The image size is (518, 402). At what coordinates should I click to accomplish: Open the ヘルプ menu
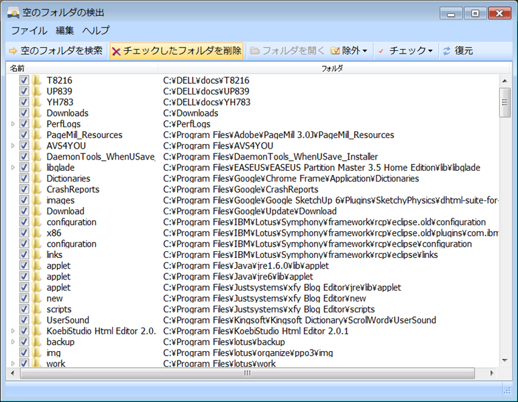click(x=96, y=31)
